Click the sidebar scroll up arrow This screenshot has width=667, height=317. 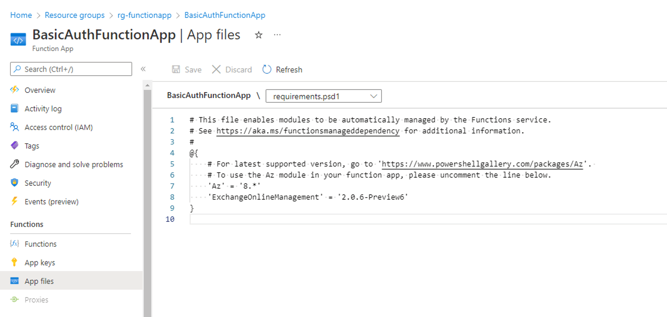(x=147, y=85)
